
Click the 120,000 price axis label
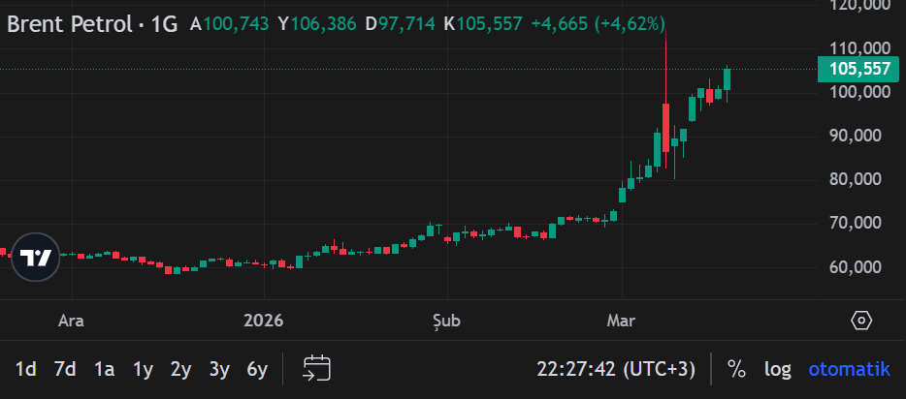coord(861,6)
